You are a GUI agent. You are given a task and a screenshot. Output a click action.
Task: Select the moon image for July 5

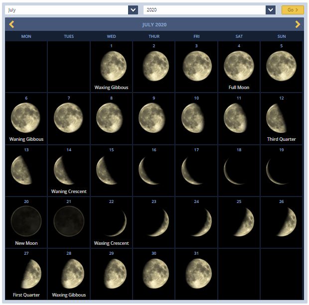(x=281, y=66)
